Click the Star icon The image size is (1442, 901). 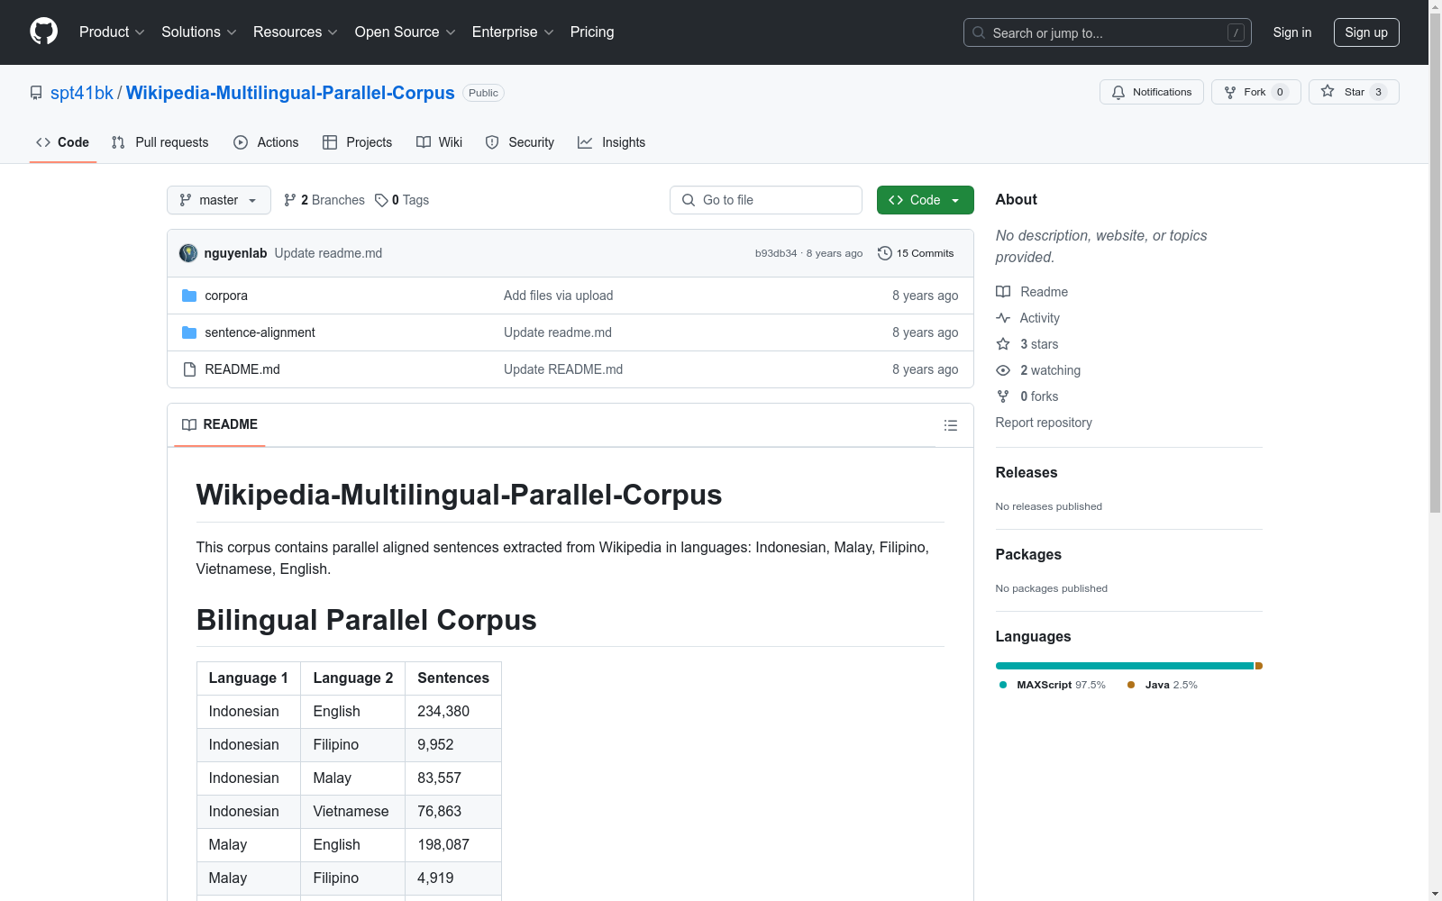pos(1328,91)
